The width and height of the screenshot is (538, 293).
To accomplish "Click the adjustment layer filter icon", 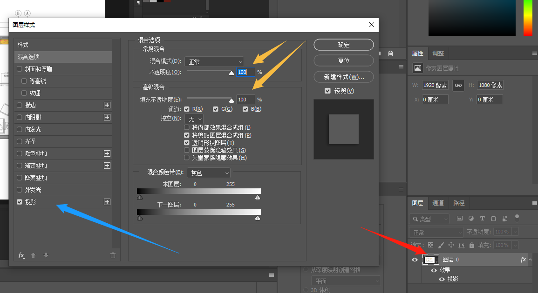I will coord(471,219).
